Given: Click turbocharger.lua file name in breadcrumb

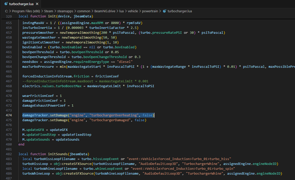Looking at the screenshot, I should [x=180, y=11].
